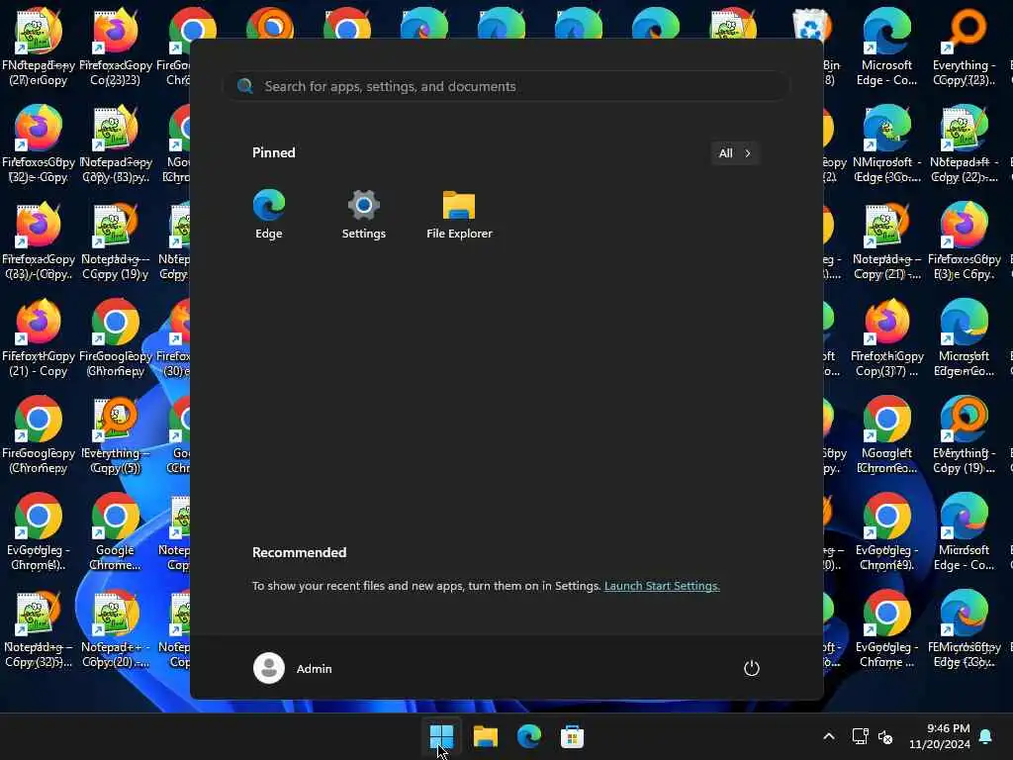Follow the Launch Start Settings link
Viewport: 1013px width, 760px height.
pos(662,586)
